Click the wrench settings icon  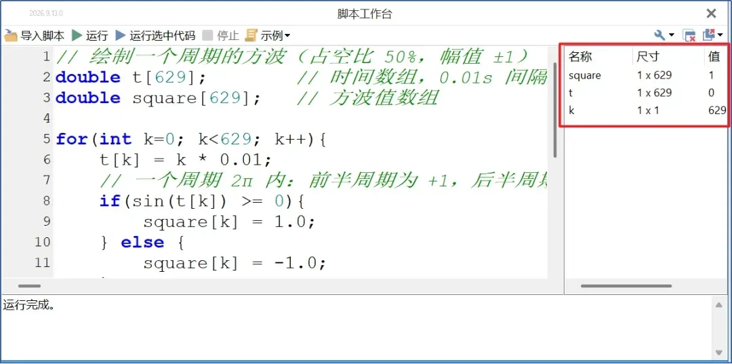click(x=660, y=35)
